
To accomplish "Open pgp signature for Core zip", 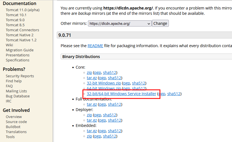I will click(x=98, y=73).
